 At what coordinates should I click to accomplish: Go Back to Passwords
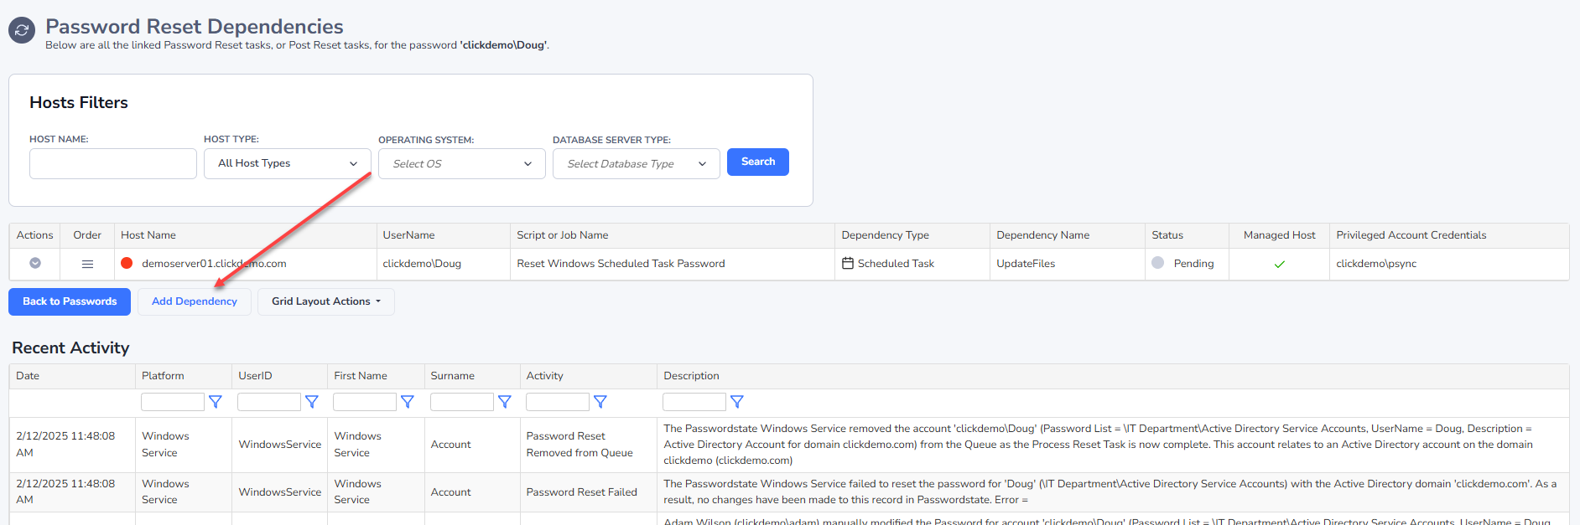[70, 301]
